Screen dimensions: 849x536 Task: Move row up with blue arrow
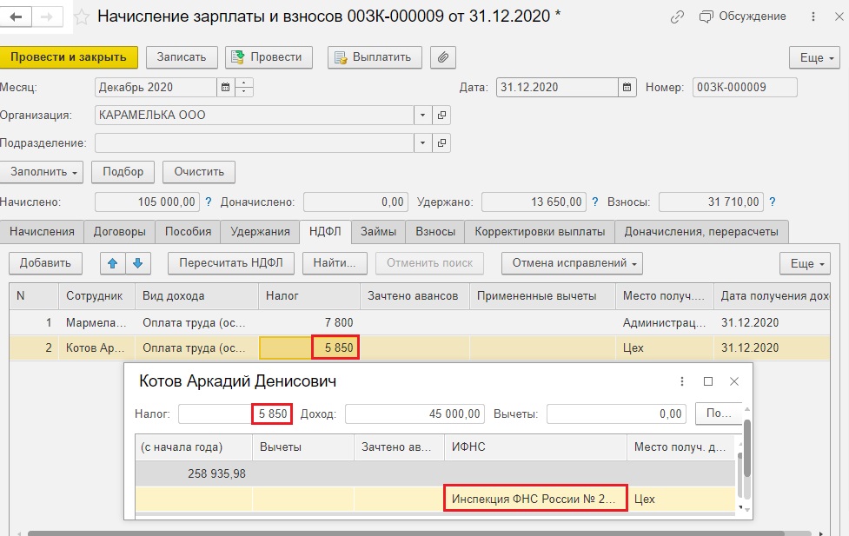coord(113,263)
